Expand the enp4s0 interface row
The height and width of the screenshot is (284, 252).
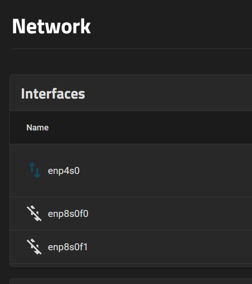point(131,170)
